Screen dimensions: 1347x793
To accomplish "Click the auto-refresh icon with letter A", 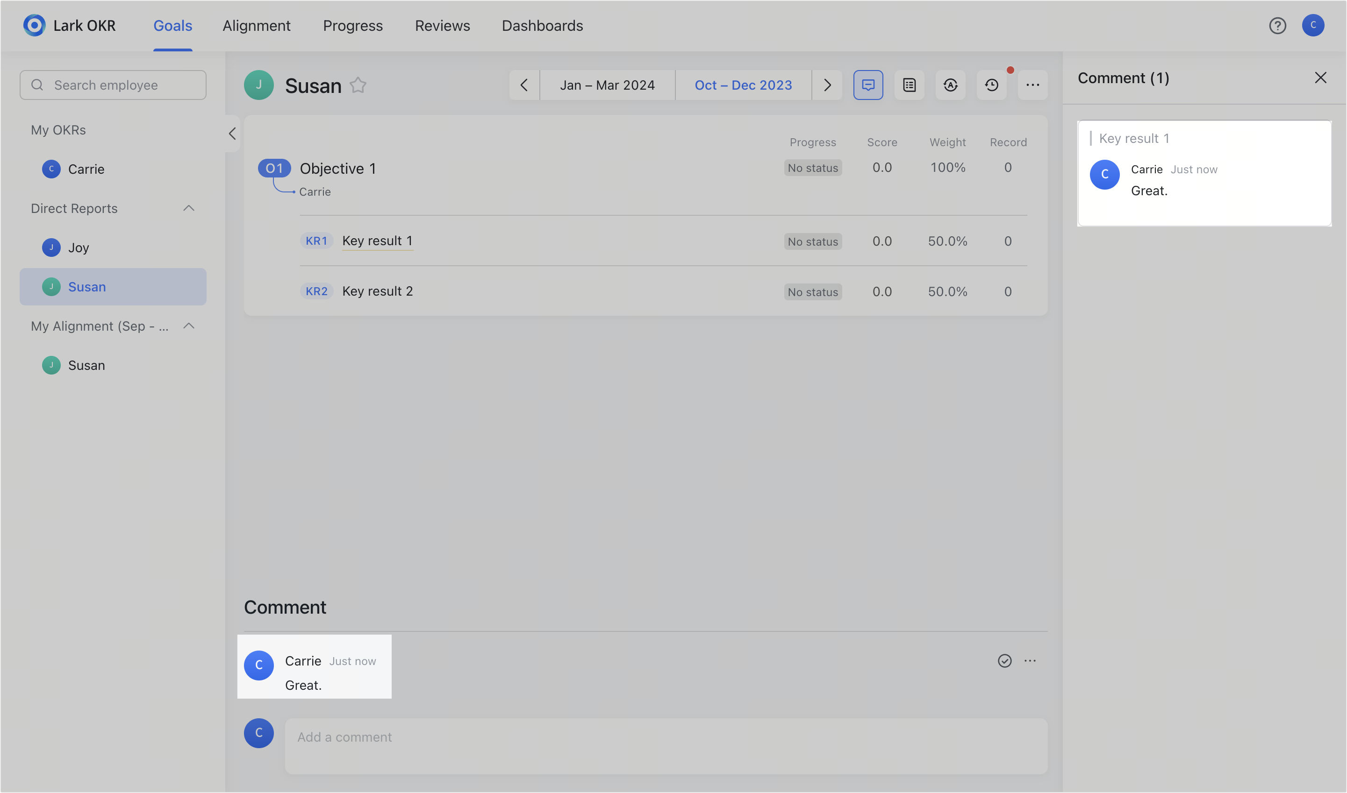I will (x=950, y=85).
